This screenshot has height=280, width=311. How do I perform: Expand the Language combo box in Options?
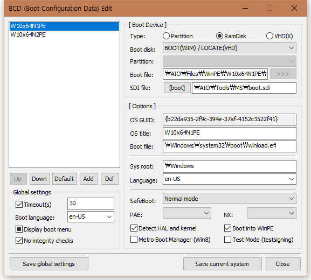[230, 179]
